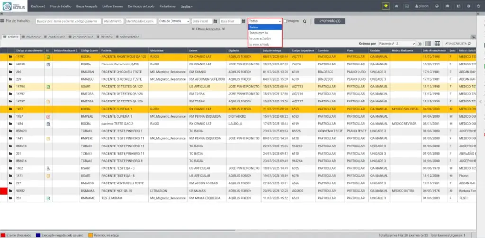
Task: Sort by the Data de entrega column header
Action: click(276, 50)
